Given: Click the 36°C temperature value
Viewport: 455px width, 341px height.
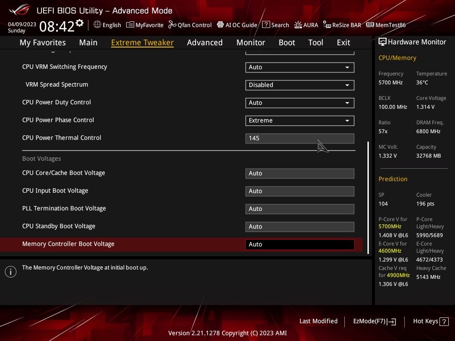Looking at the screenshot, I should [x=422, y=83].
